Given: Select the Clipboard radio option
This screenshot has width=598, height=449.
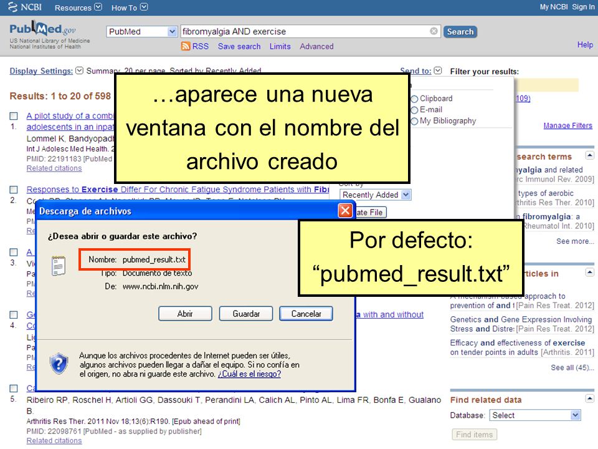Looking at the screenshot, I should (415, 99).
